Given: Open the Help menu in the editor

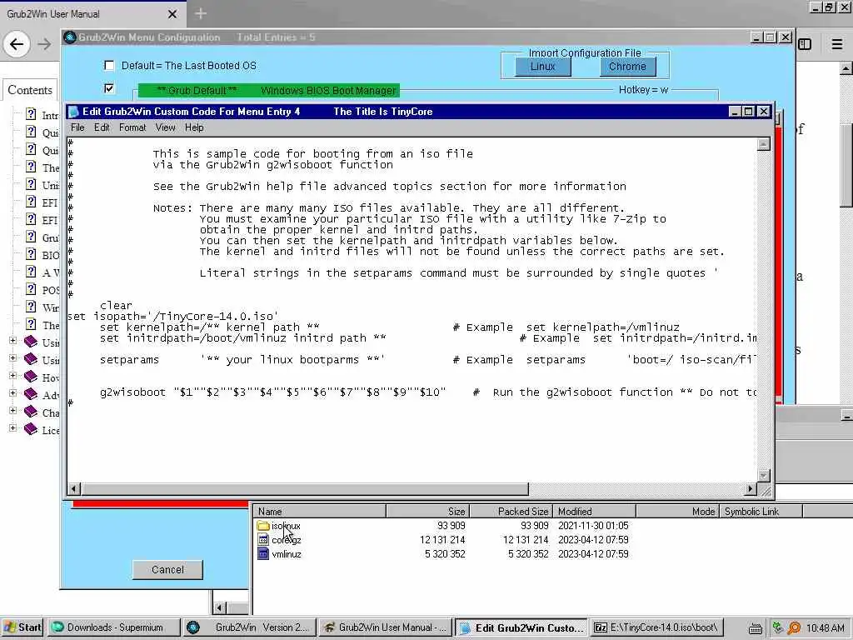Looking at the screenshot, I should click(194, 127).
